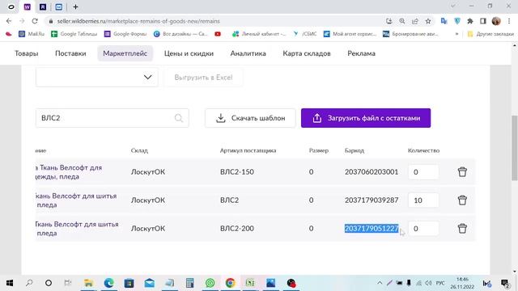Switch to the third browser tab
The height and width of the screenshot is (291, 518).
click(43, 7)
